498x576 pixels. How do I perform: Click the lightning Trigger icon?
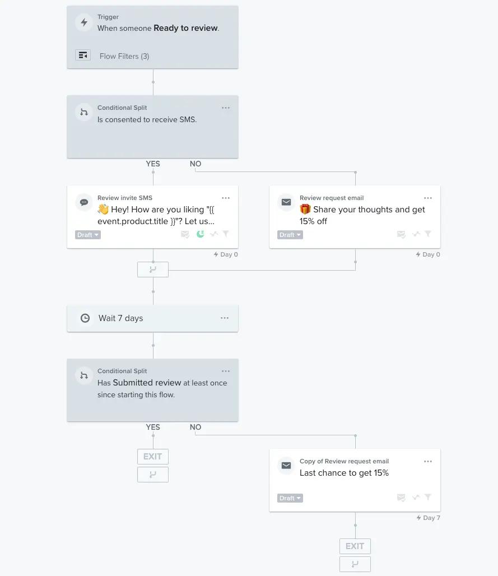[x=84, y=22]
